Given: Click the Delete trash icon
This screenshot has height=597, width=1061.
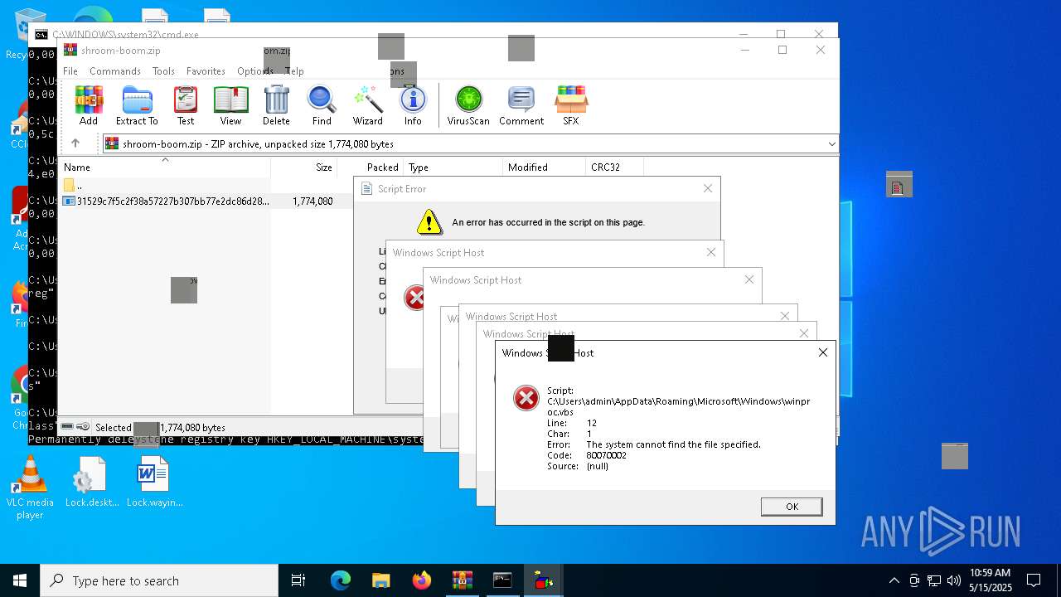Looking at the screenshot, I should (276, 106).
